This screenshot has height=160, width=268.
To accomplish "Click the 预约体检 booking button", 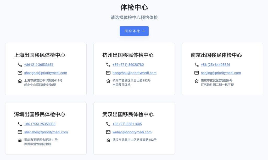I will click(x=134, y=31).
